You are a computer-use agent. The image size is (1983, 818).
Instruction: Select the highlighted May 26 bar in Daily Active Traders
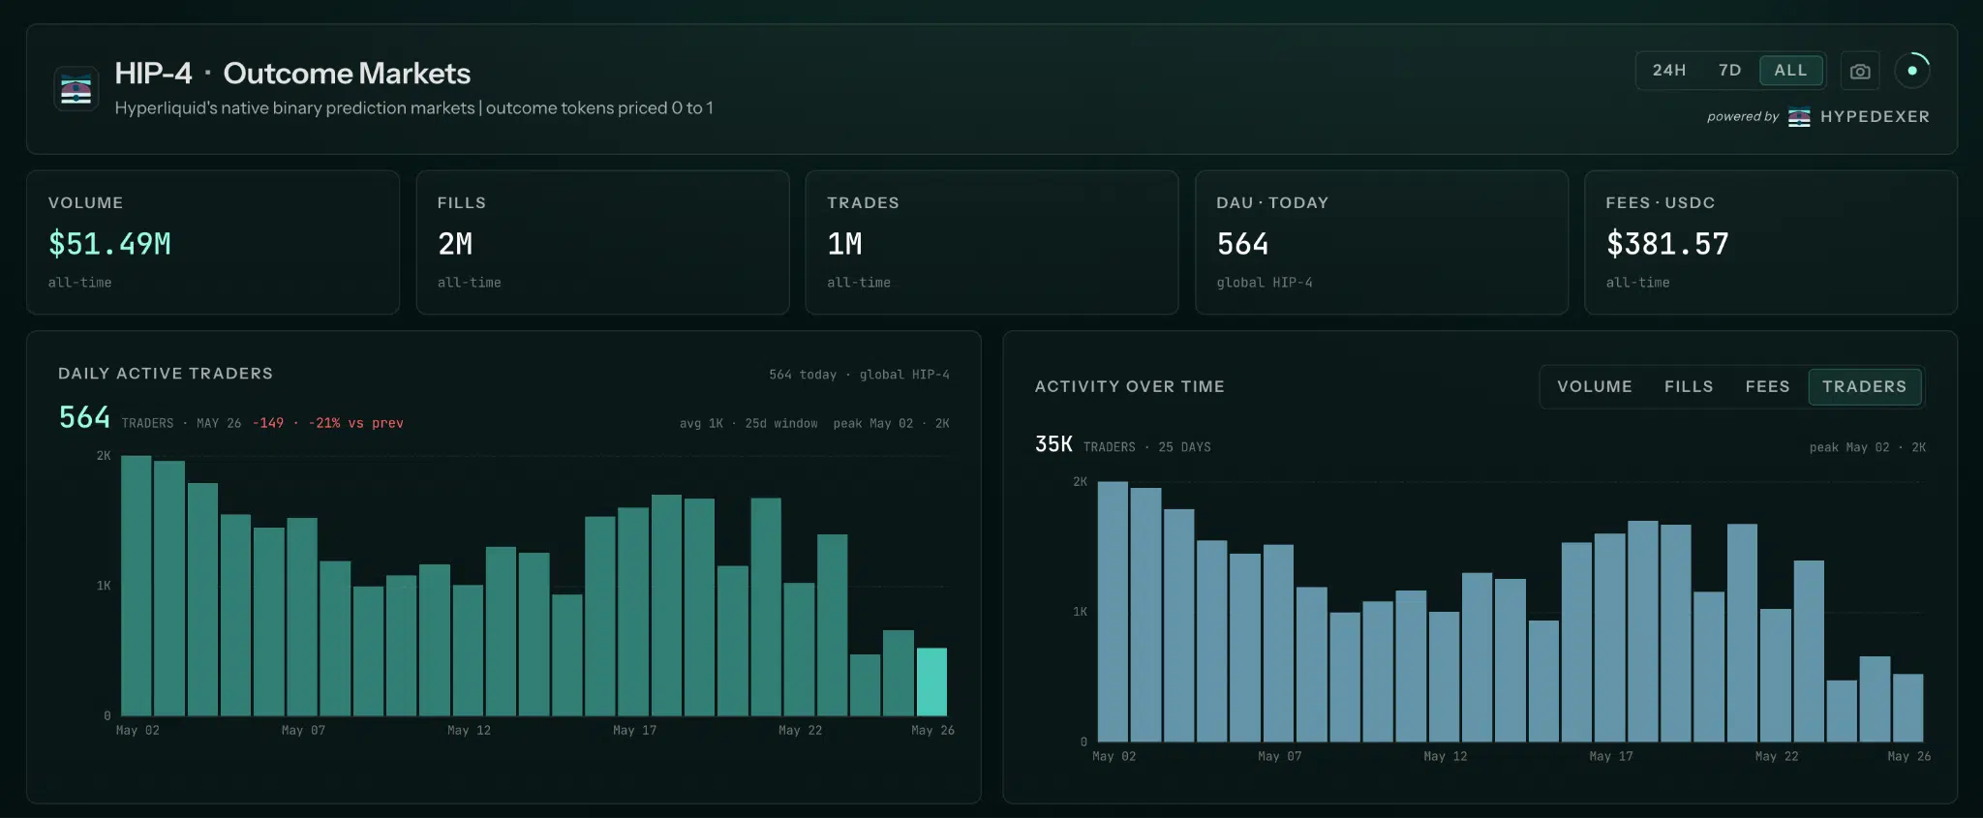tap(931, 682)
